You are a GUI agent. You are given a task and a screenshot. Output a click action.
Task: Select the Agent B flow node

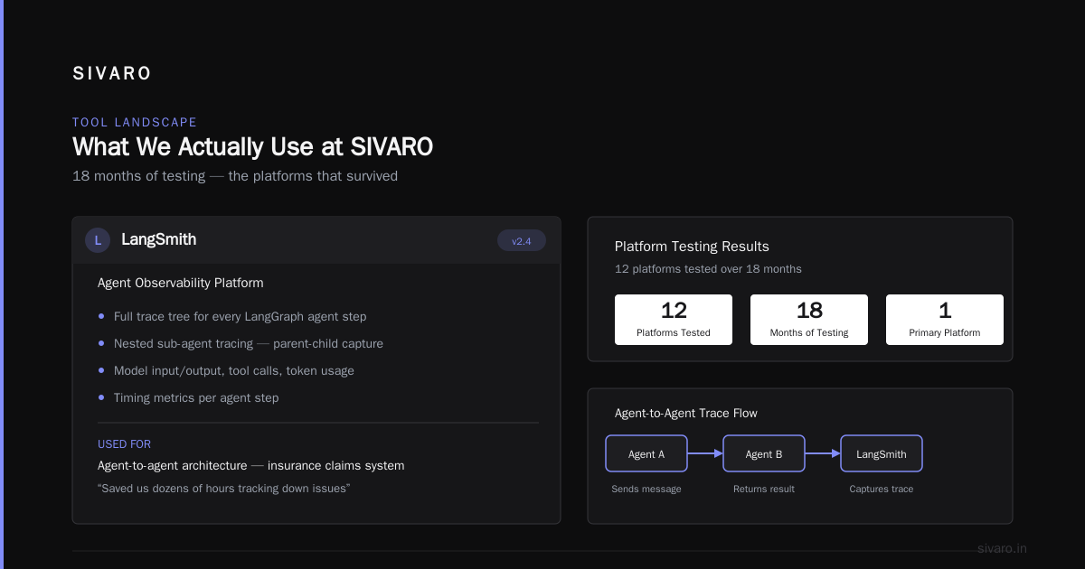tap(764, 454)
